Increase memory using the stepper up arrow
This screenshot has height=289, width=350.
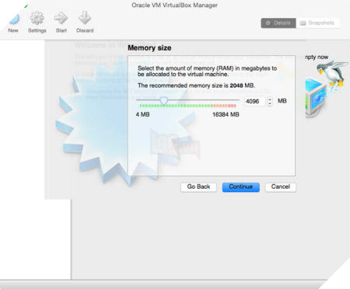pos(270,99)
